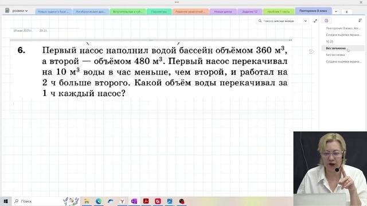
Task: Click the presenter webcam video overlay
Action: click(x=330, y=169)
